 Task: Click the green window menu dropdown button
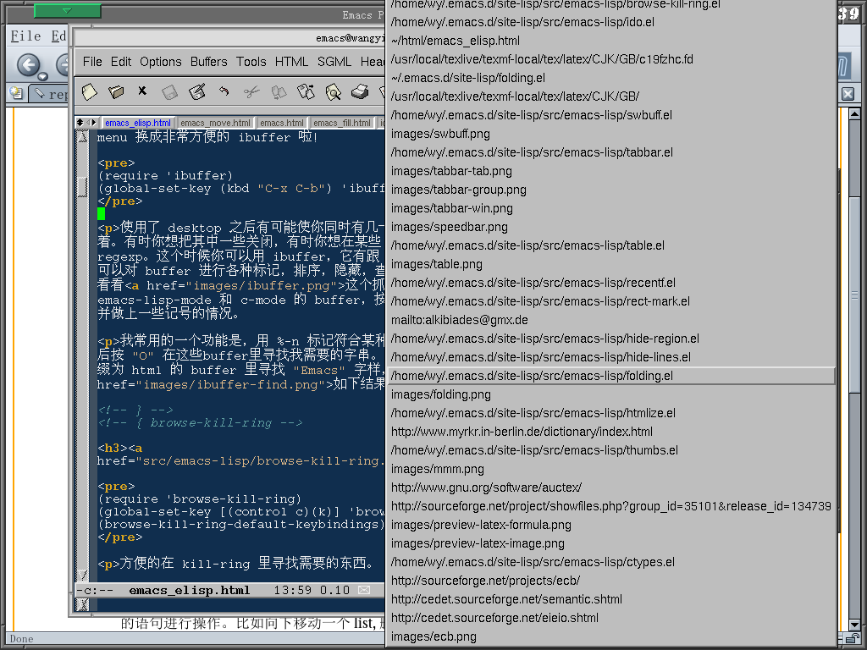[67, 11]
